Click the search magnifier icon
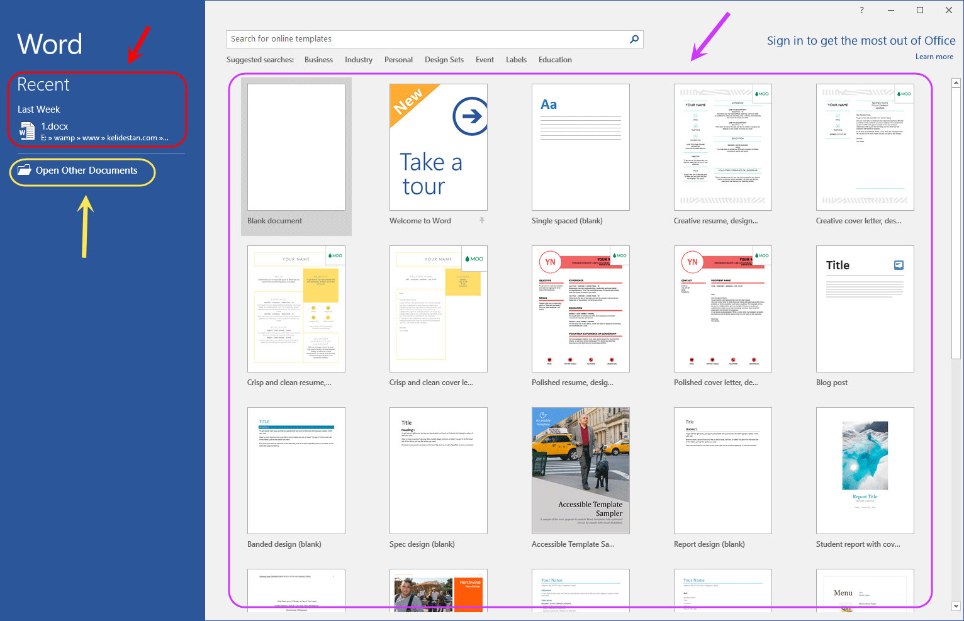The height and width of the screenshot is (621, 964). coord(634,39)
